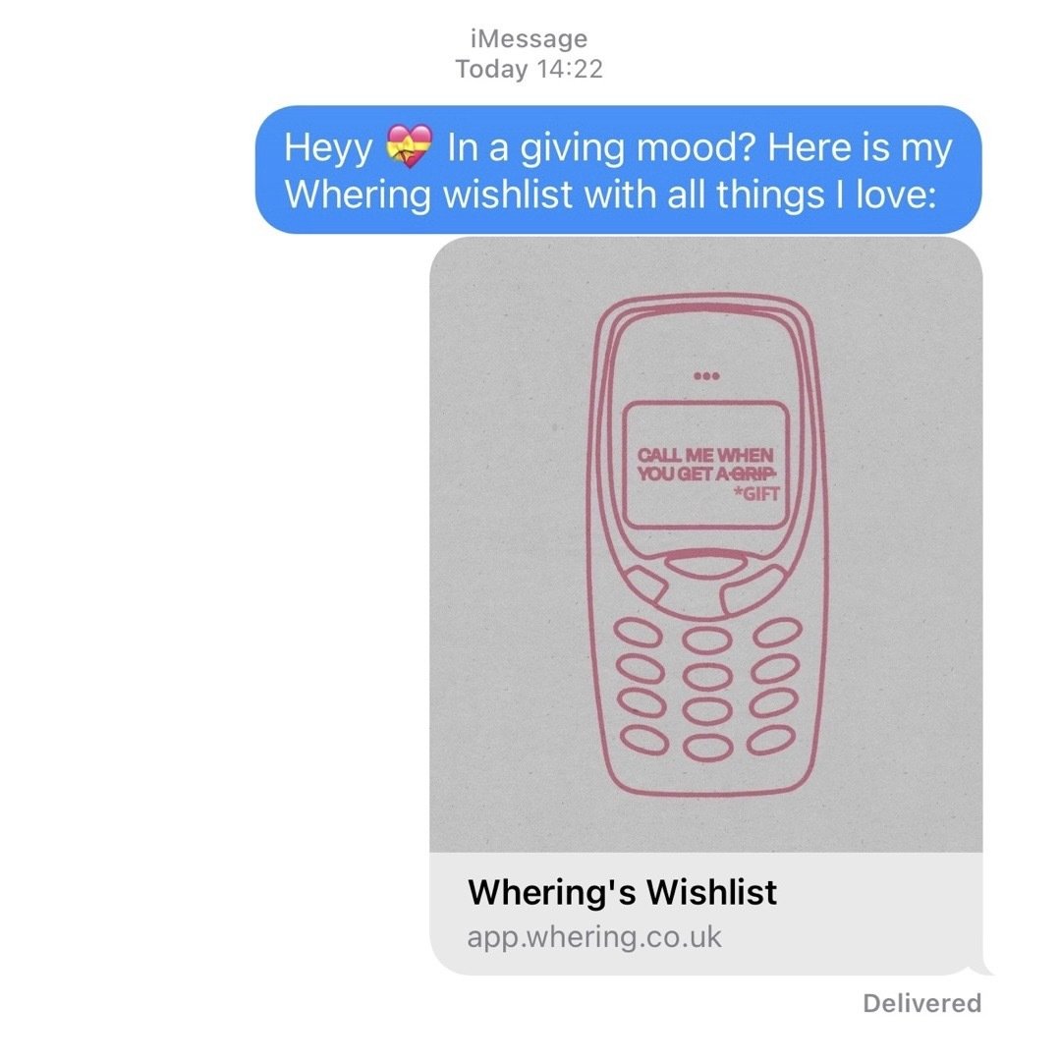Click the heart with ribbon emoji
Screen dimensions: 1060x1060
coord(409,146)
